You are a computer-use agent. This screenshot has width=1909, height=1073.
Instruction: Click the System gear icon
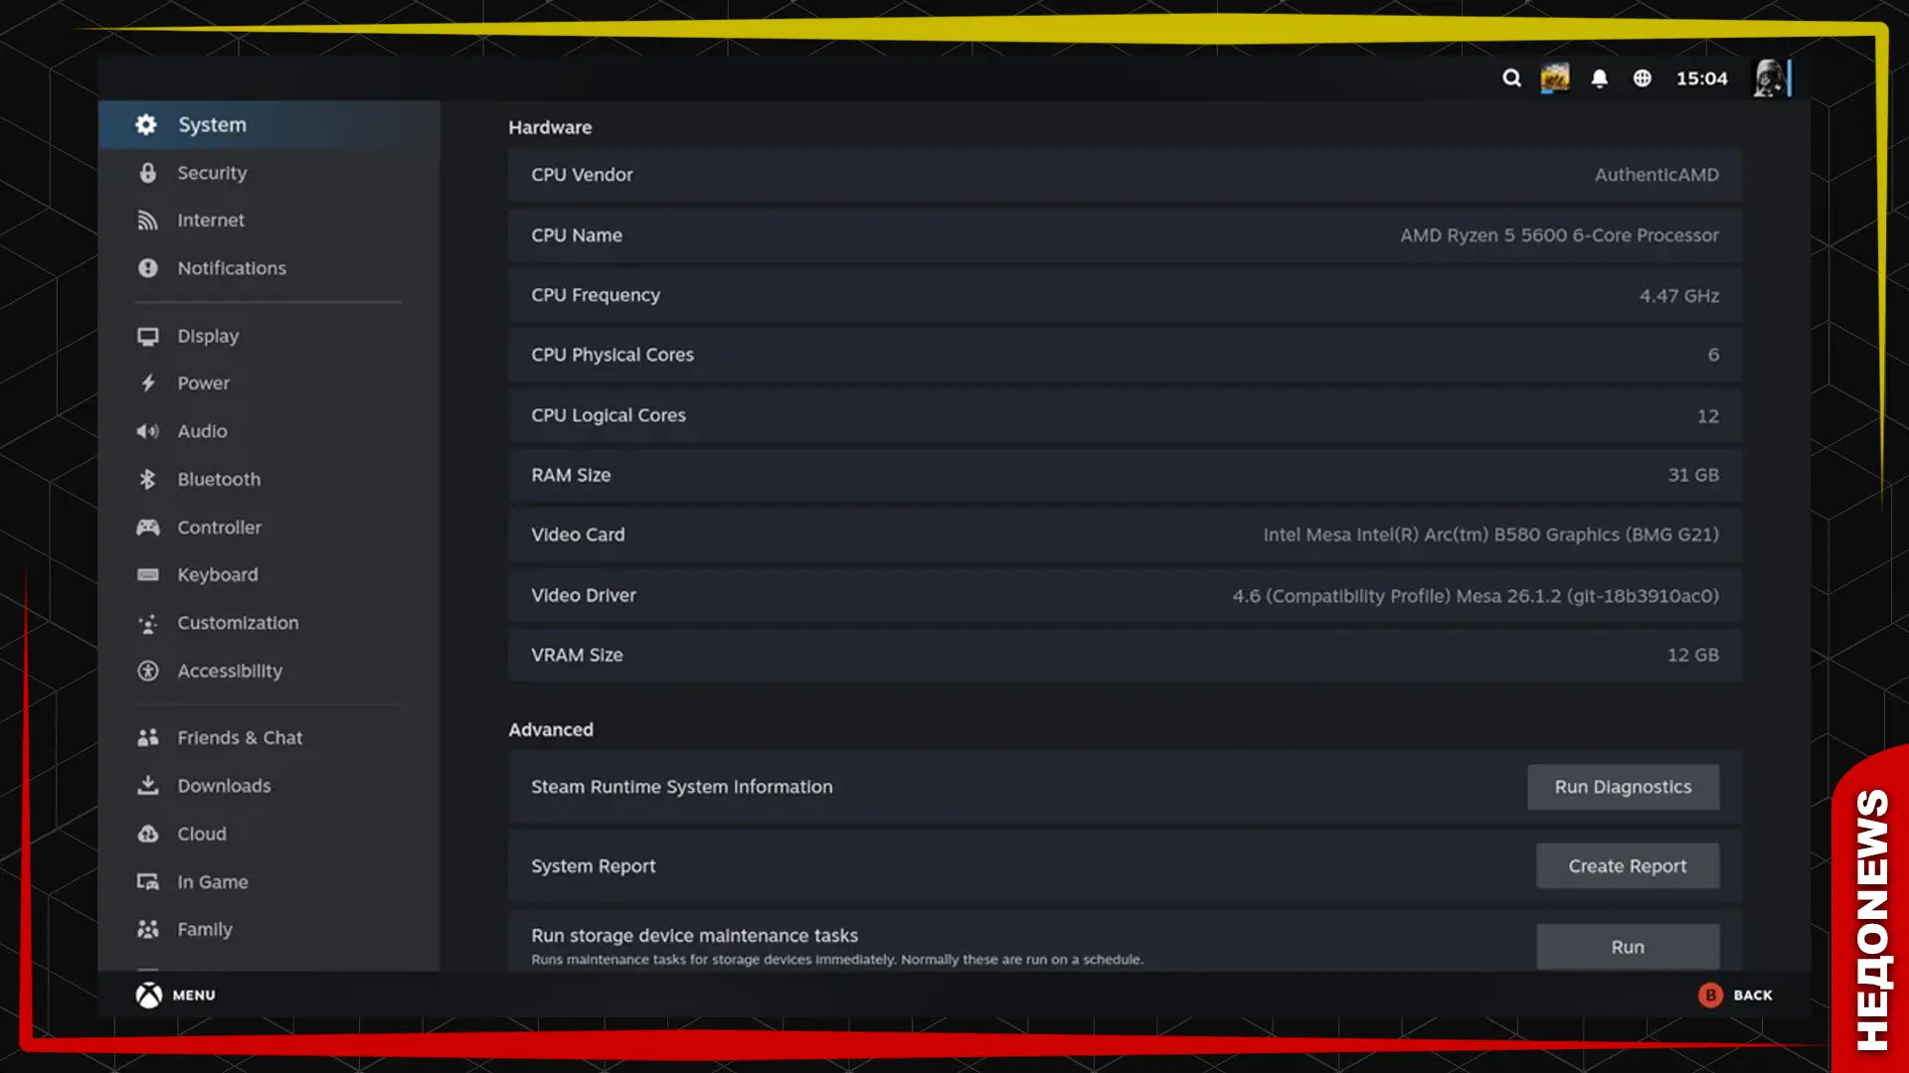[146, 124]
